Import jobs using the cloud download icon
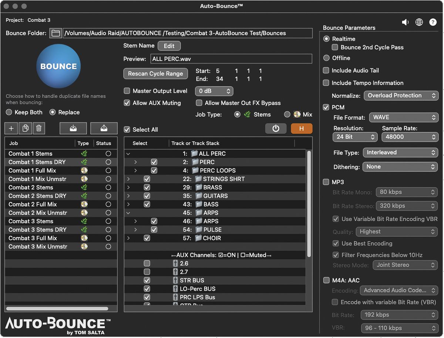The height and width of the screenshot is (338, 444). pyautogui.click(x=73, y=128)
